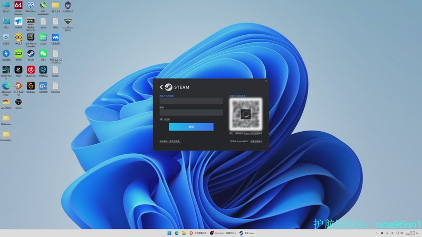
Task: Select the This PC desktop icon
Action: click(x=6, y=5)
